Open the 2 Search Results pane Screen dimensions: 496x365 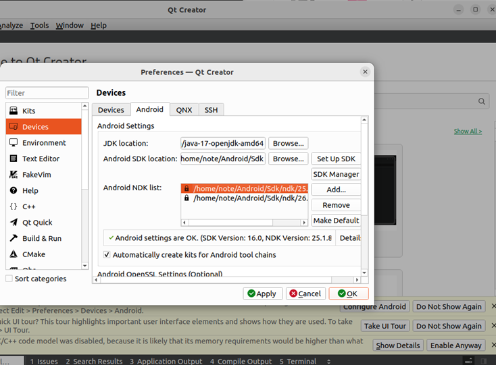point(94,361)
